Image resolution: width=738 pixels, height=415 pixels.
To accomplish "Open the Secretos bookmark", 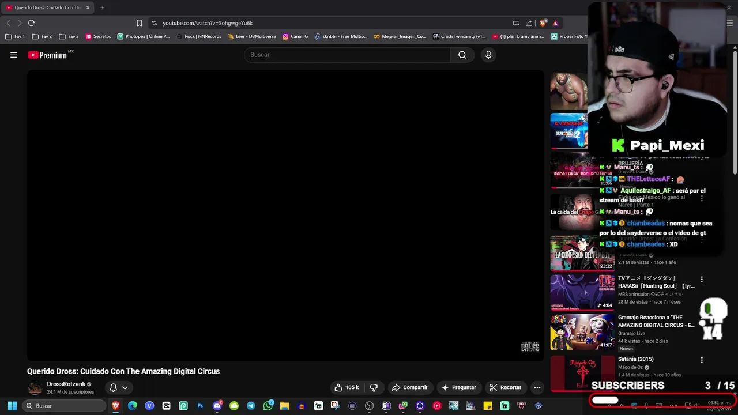I will [98, 36].
